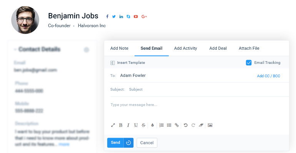This screenshot has width=296, height=153.
Task: Open the Google Plus icon
Action: pyautogui.click(x=144, y=16)
